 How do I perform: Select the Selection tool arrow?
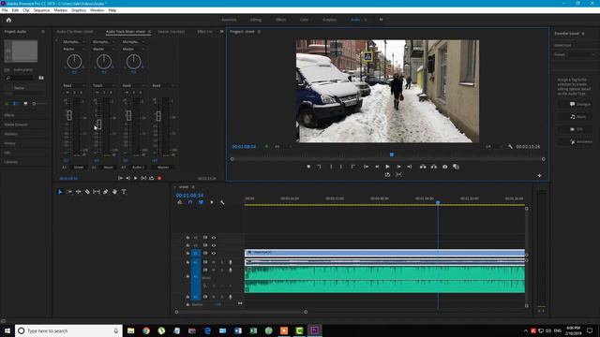[x=60, y=192]
